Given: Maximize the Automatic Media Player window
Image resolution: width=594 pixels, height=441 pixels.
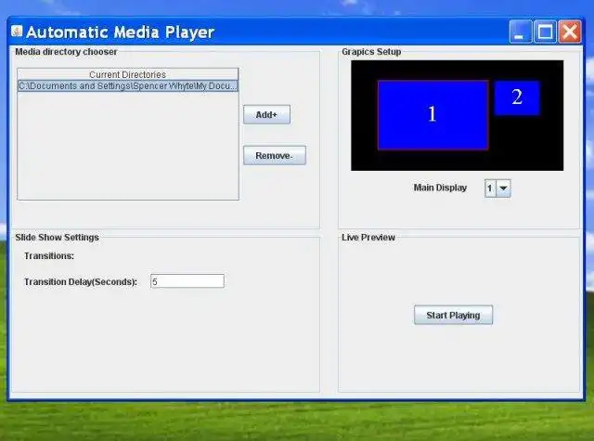Looking at the screenshot, I should tap(545, 32).
